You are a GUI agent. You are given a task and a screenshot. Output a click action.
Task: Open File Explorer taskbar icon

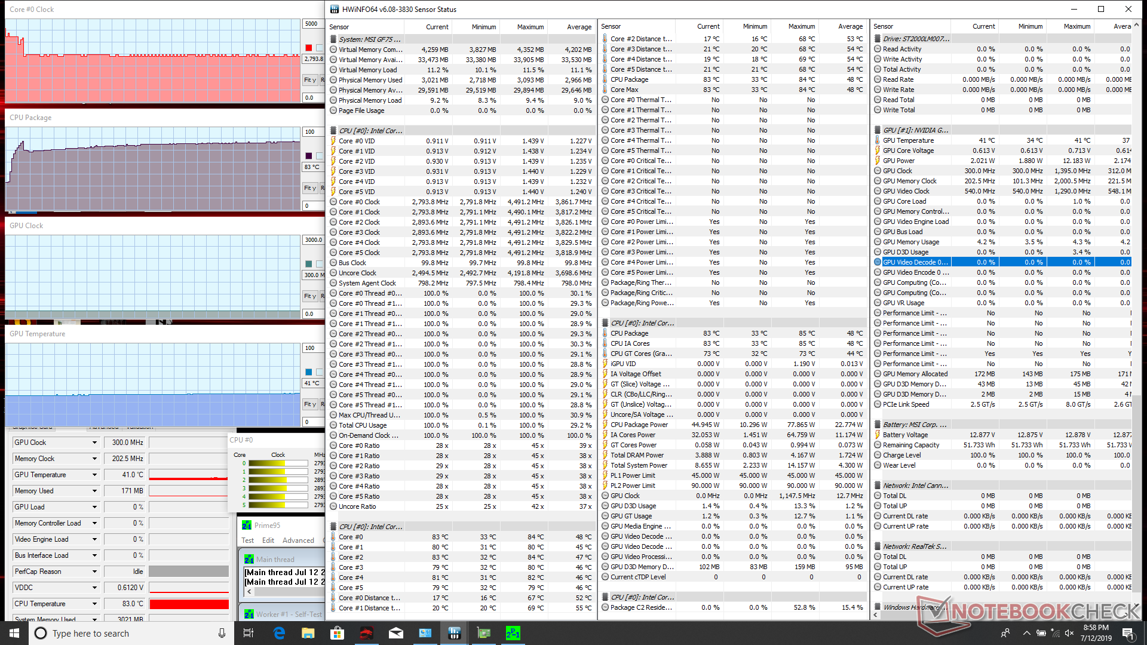pos(308,633)
